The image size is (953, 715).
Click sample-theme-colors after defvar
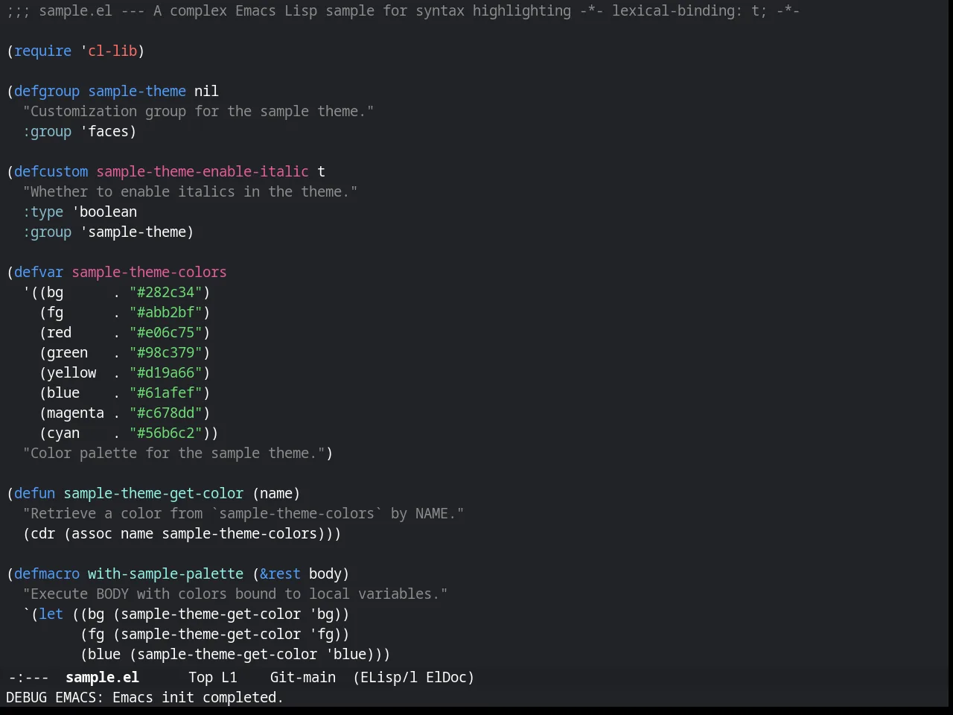coord(149,272)
